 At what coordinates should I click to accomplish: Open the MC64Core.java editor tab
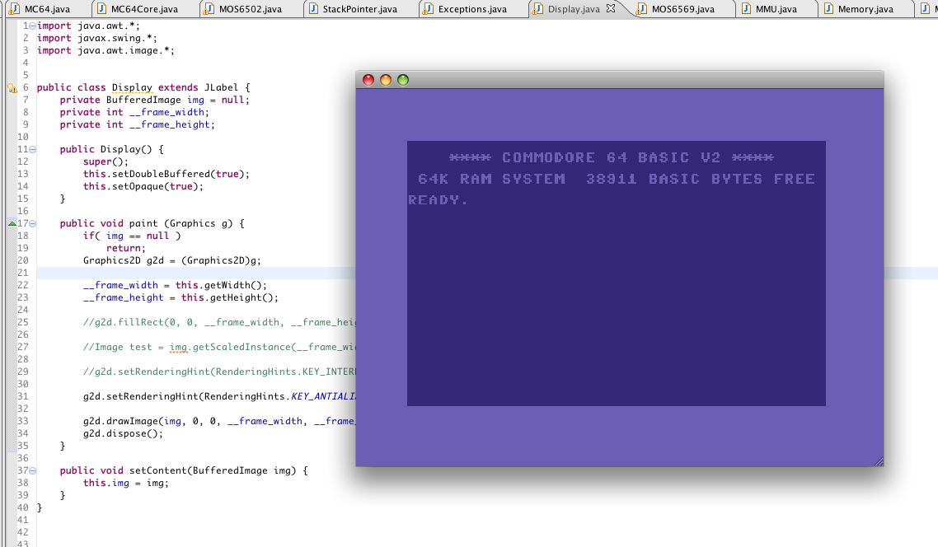tap(144, 9)
